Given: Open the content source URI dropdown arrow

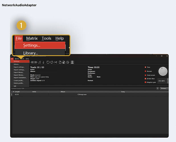Looking at the screenshot, I should (x=157, y=88).
